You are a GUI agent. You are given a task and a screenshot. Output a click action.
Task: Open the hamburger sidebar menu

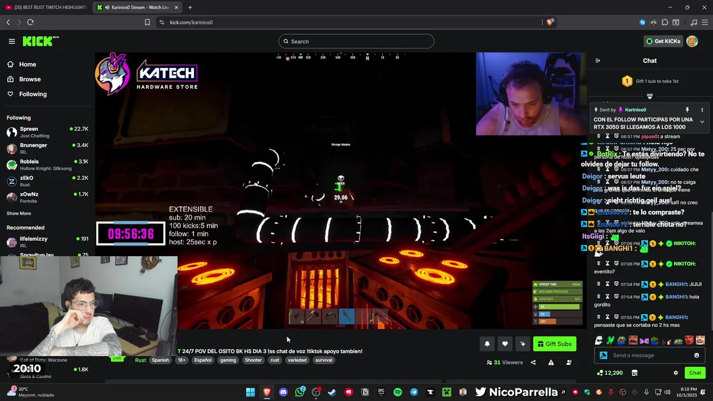point(12,41)
